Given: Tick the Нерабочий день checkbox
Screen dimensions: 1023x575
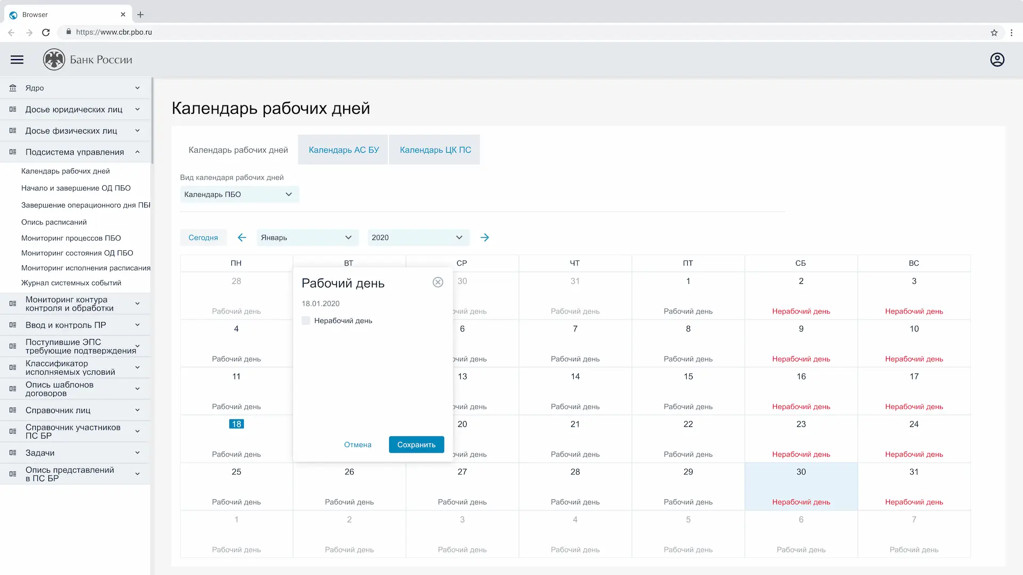Looking at the screenshot, I should [x=306, y=321].
